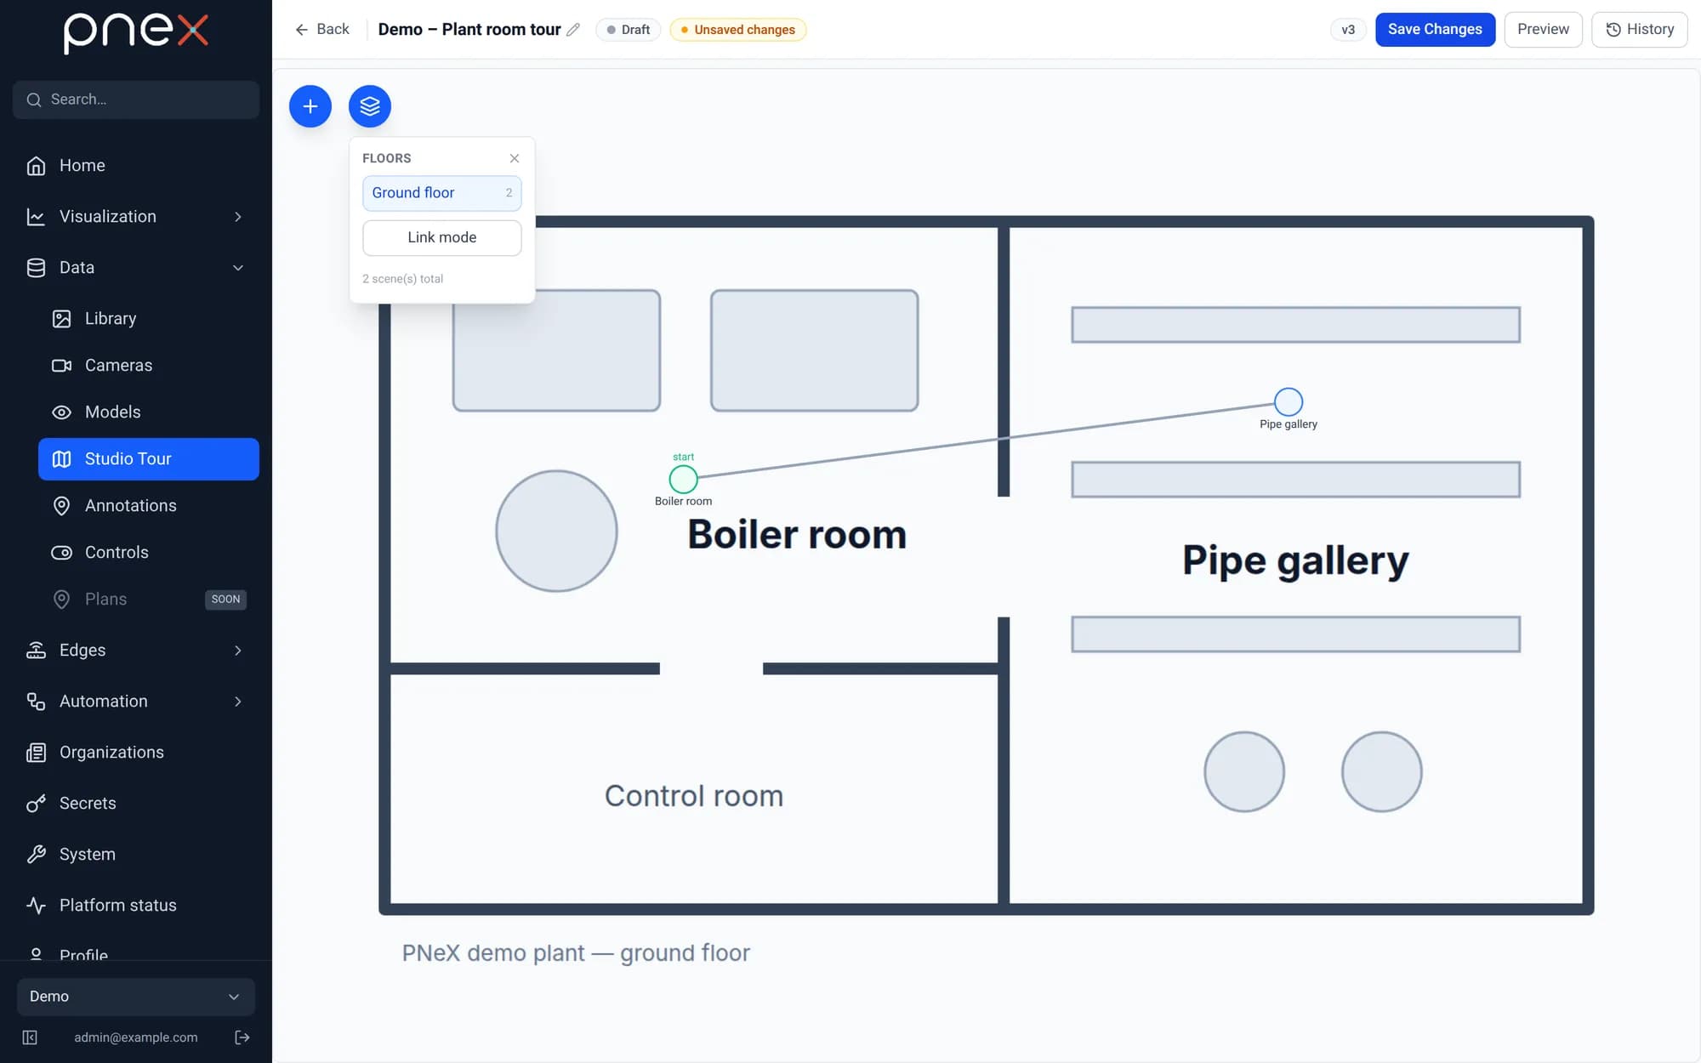This screenshot has width=1701, height=1063.
Task: Open Studio Tour in sidebar
Action: click(x=149, y=459)
